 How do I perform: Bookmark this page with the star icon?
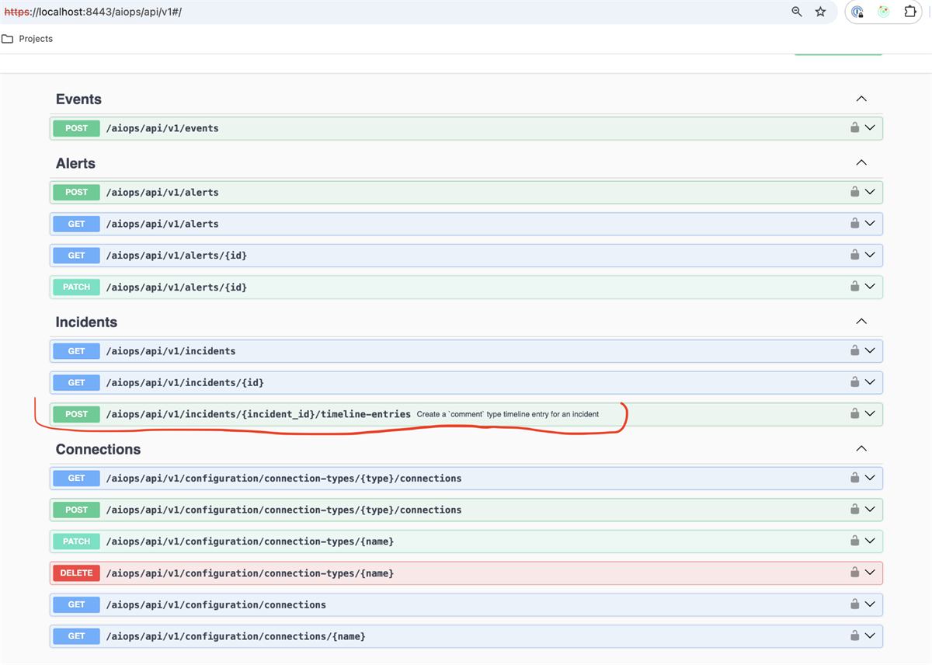point(820,12)
